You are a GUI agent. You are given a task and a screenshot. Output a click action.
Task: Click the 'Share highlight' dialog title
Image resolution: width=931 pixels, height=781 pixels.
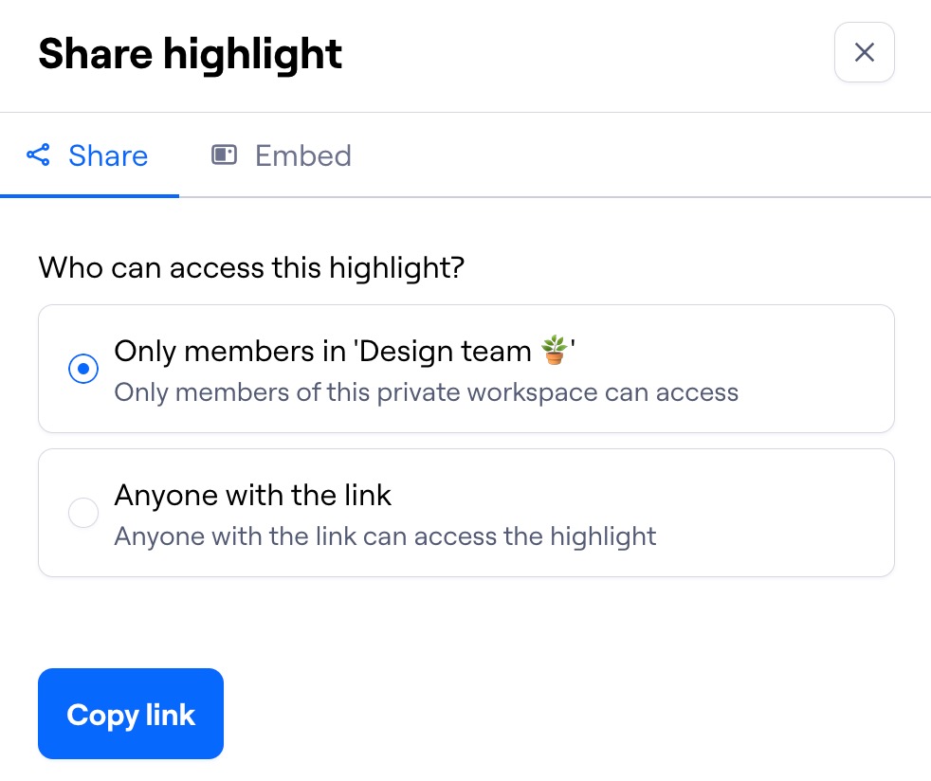click(x=189, y=54)
